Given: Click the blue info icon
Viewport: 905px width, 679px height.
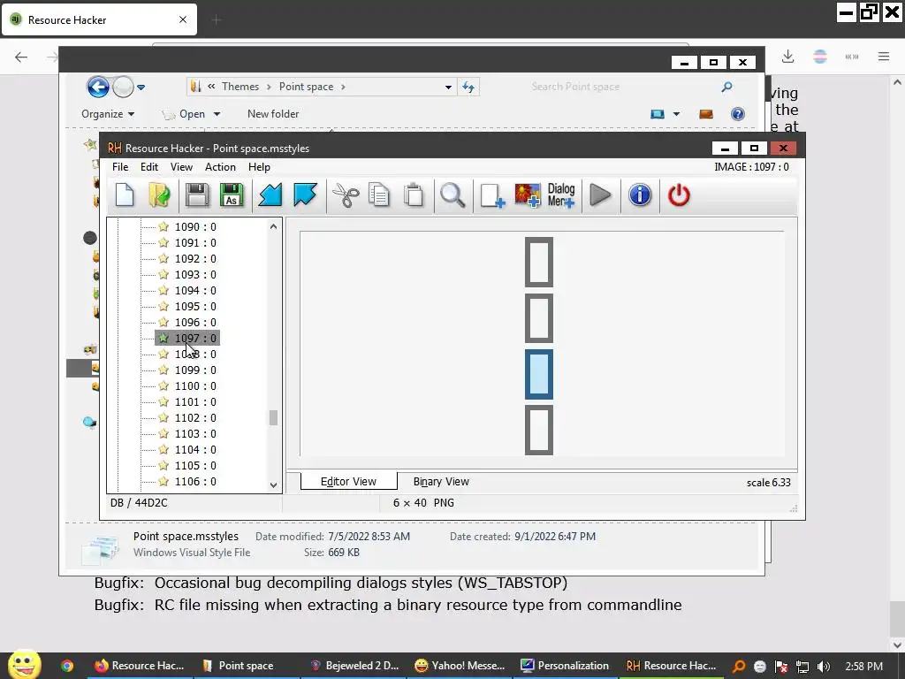Looking at the screenshot, I should click(x=640, y=195).
